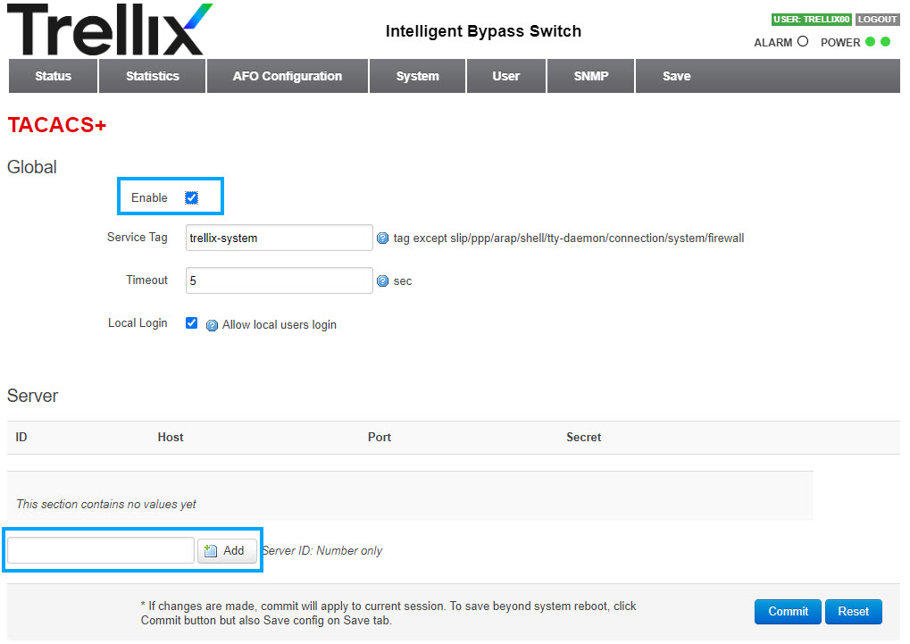Click the 'Server ID: Number only' hint
Image resolution: width=910 pixels, height=644 pixels.
(322, 550)
